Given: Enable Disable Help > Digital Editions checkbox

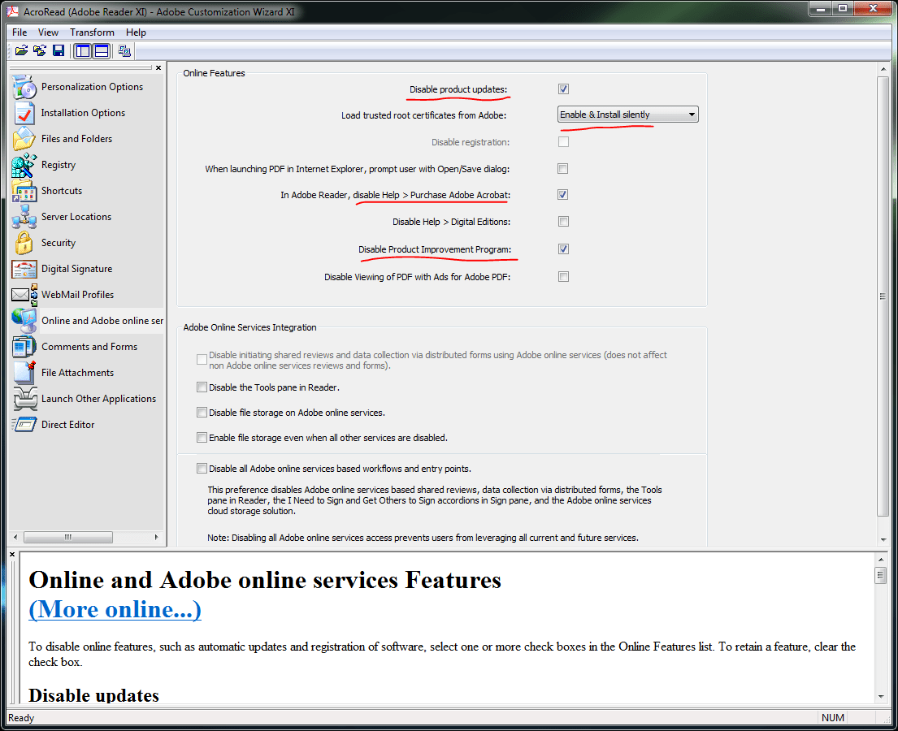Looking at the screenshot, I should (x=563, y=221).
